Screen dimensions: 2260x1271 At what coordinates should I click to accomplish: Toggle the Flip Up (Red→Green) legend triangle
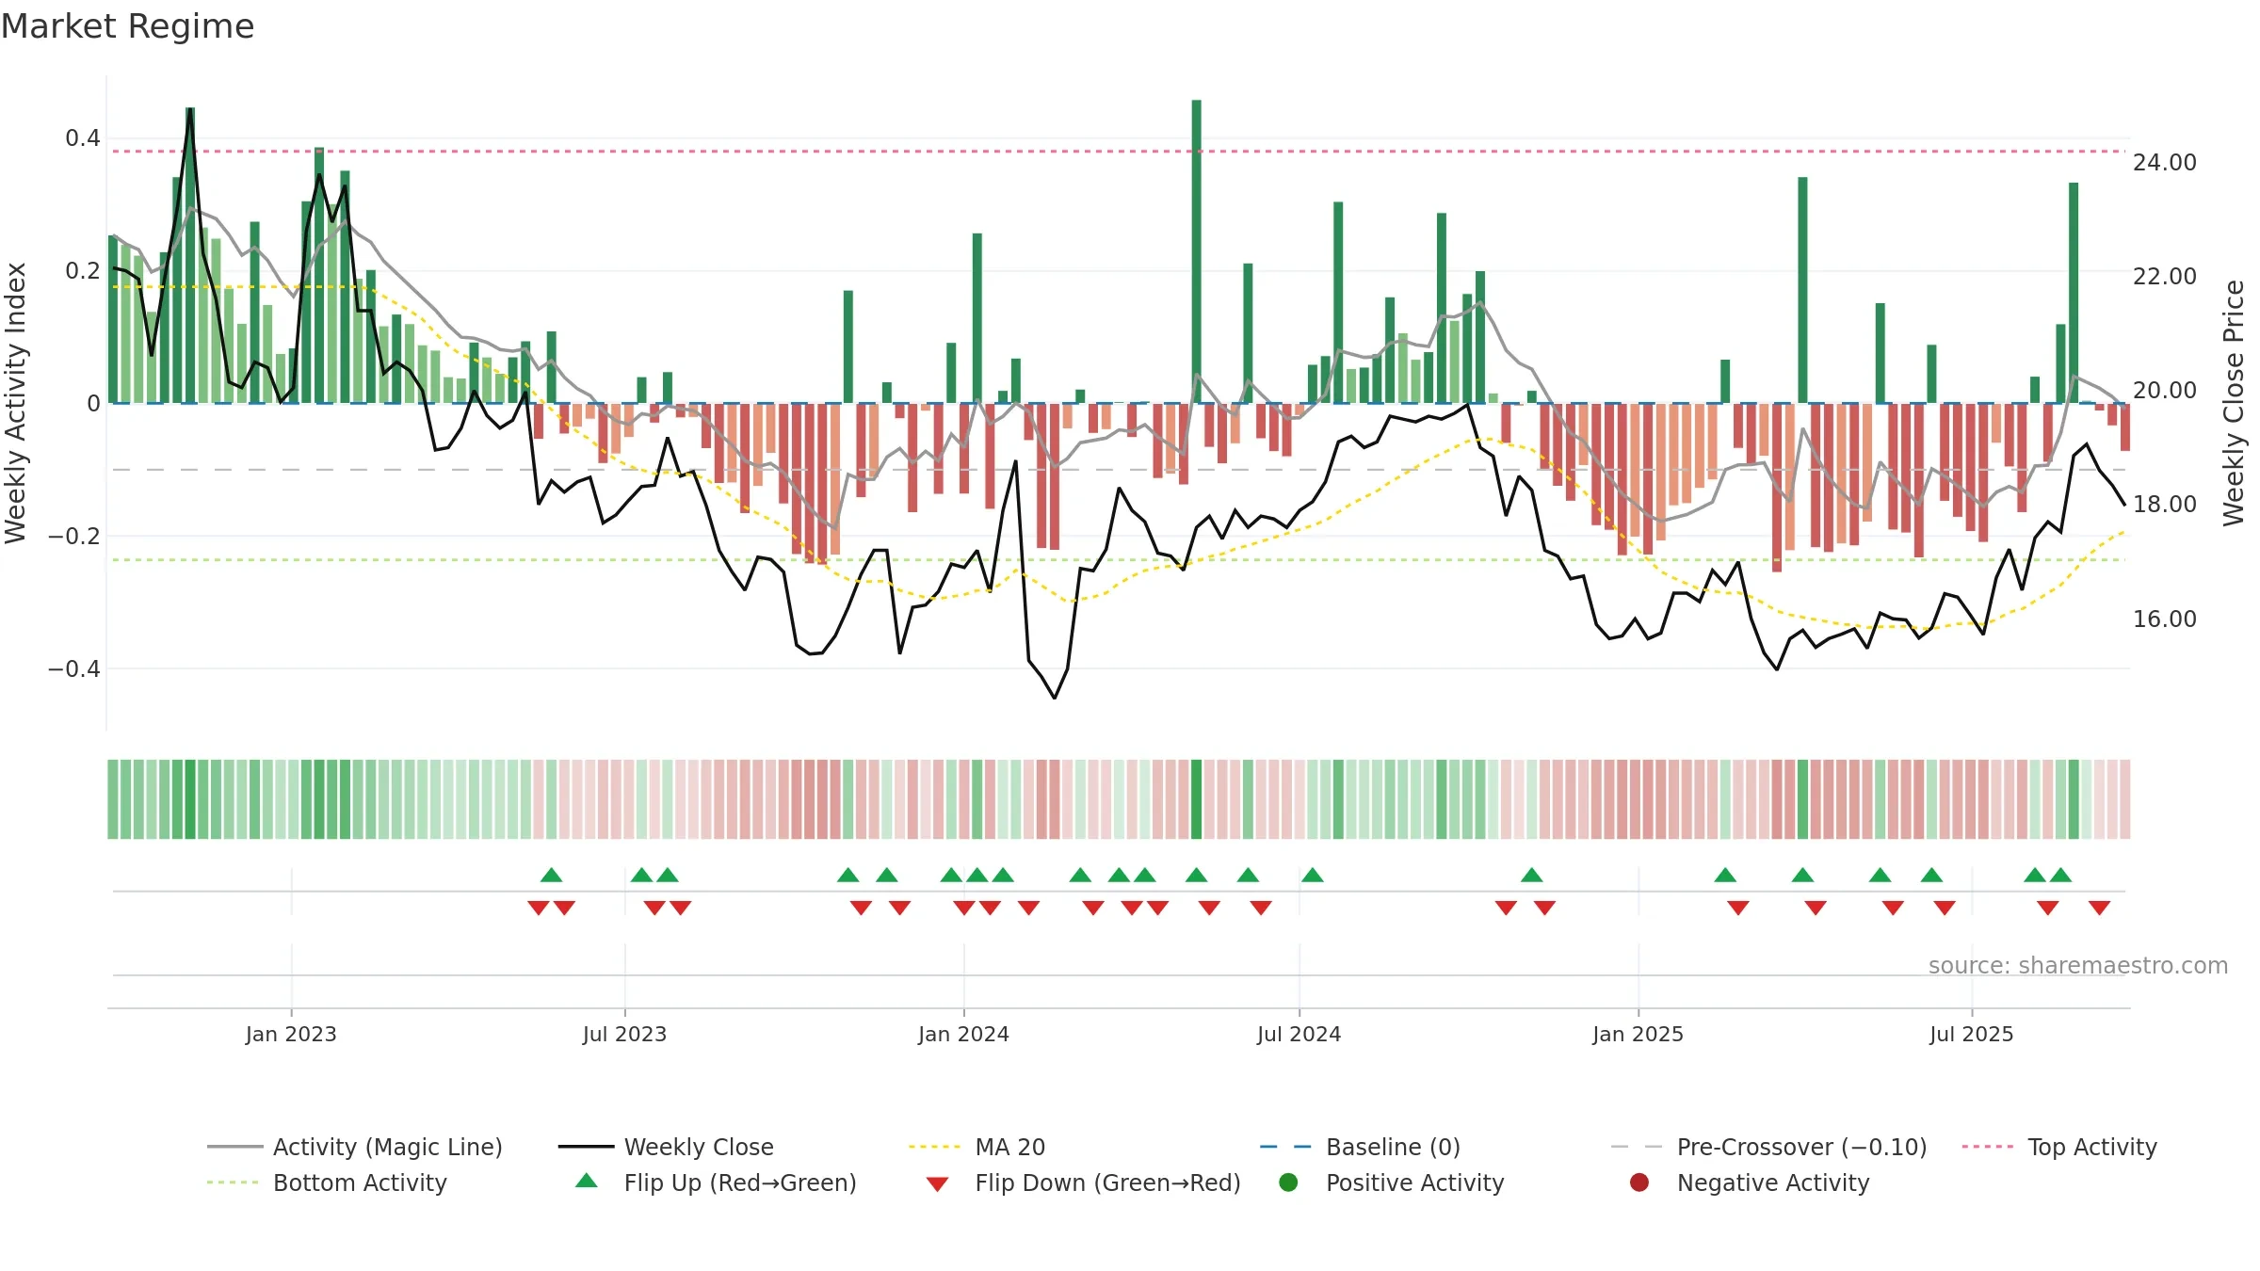coord(587,1181)
